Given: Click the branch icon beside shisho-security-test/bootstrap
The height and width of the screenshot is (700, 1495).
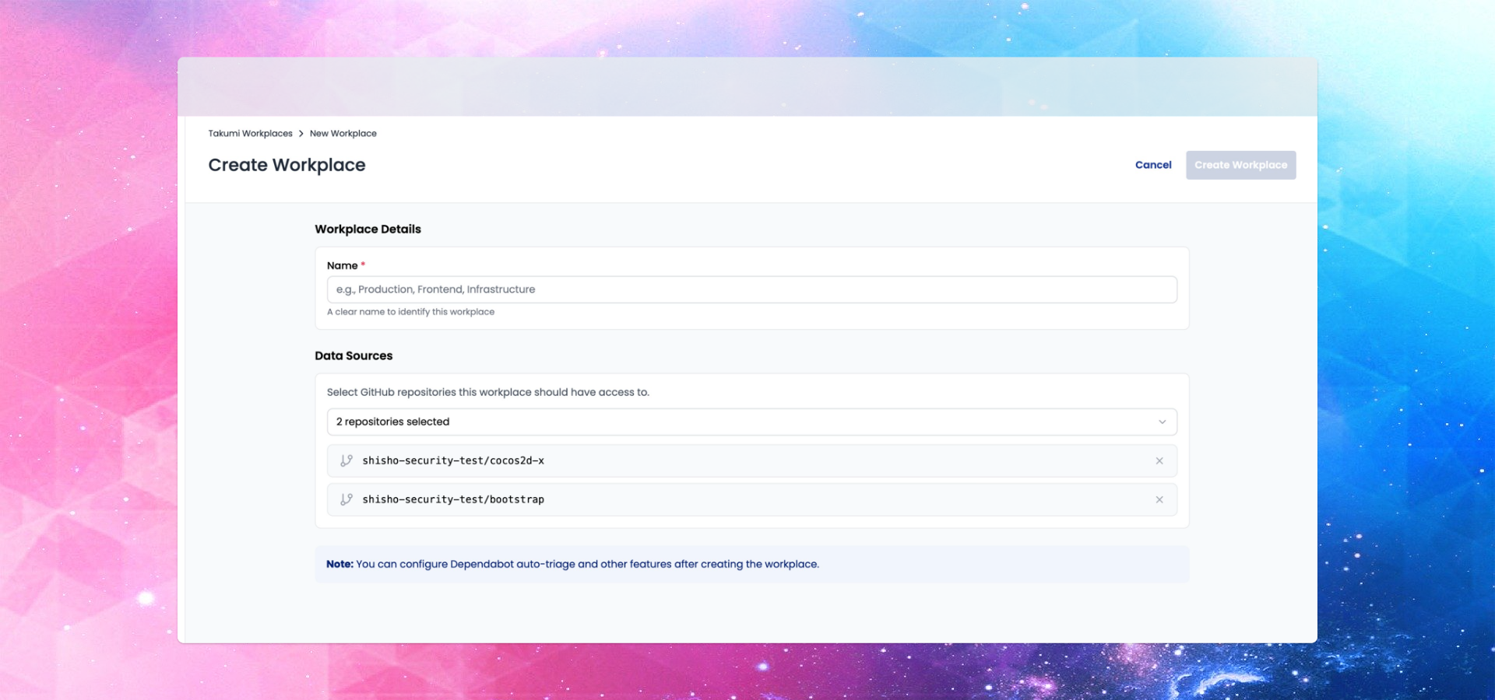Looking at the screenshot, I should point(347,499).
